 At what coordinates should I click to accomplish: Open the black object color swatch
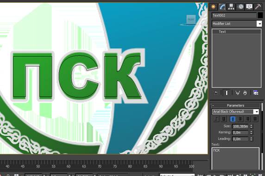pos(260,16)
